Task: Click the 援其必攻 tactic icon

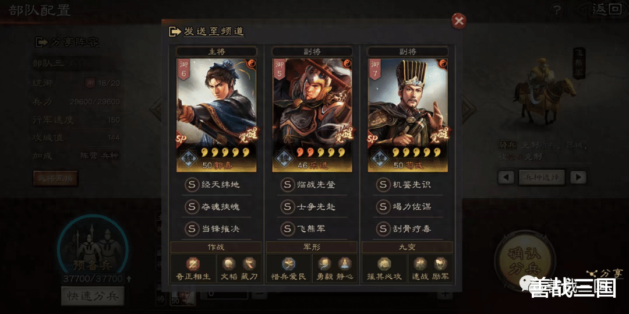Action: [384, 264]
